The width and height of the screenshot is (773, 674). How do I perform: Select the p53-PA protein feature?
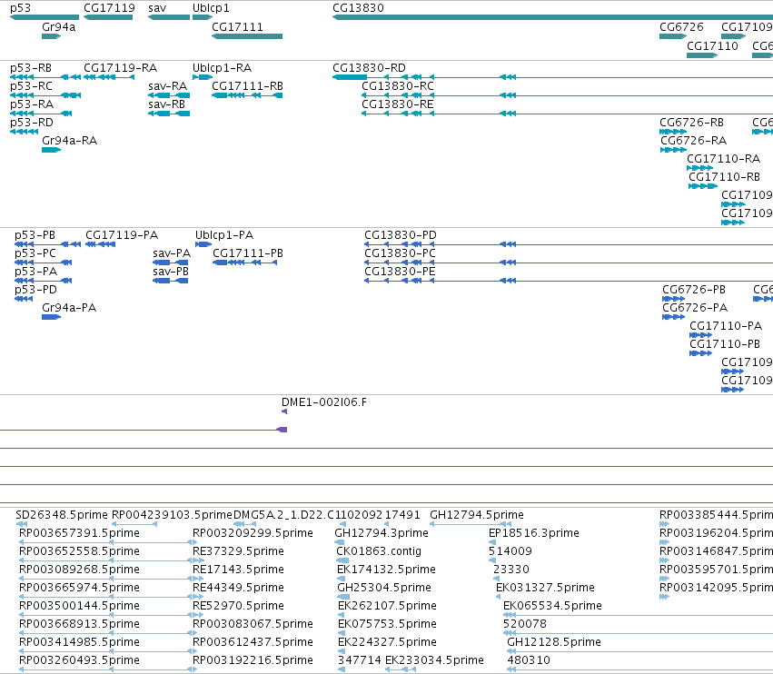tap(44, 281)
